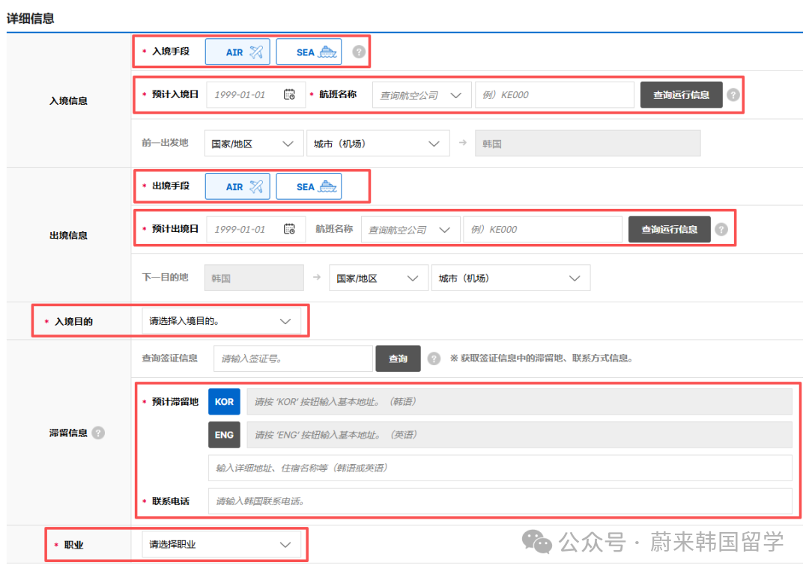Viewport: 809px width, 574px height.
Task: Click the help icon after departure 查询运行信息 button
Action: click(x=721, y=229)
